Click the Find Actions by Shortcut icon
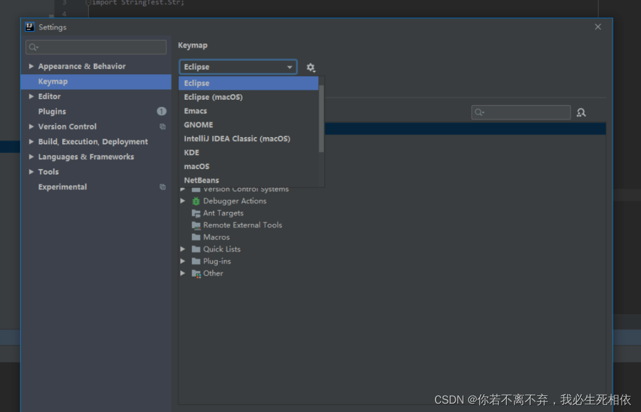This screenshot has width=641, height=412. click(x=581, y=112)
